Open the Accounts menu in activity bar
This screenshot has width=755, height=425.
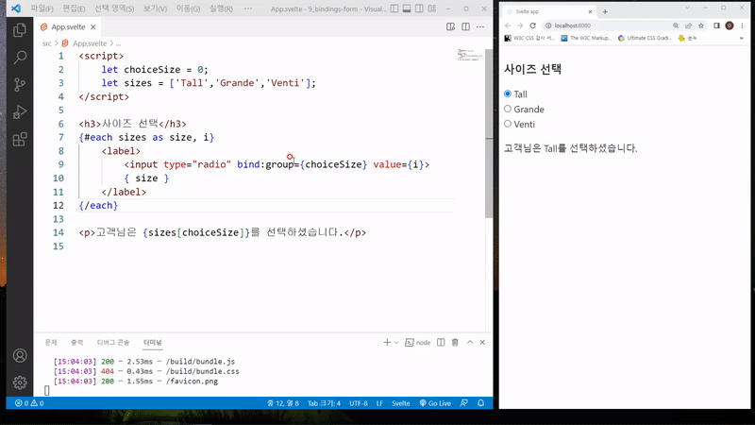coord(20,356)
